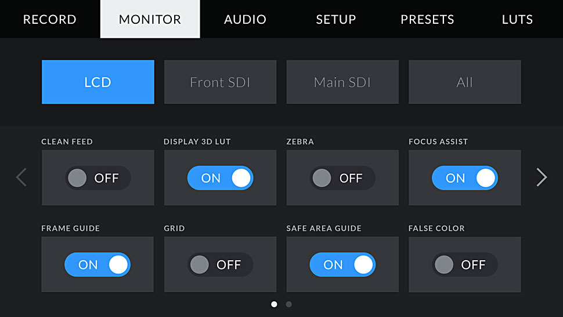The width and height of the screenshot is (563, 317).
Task: Open the Record tab
Action: (x=49, y=19)
